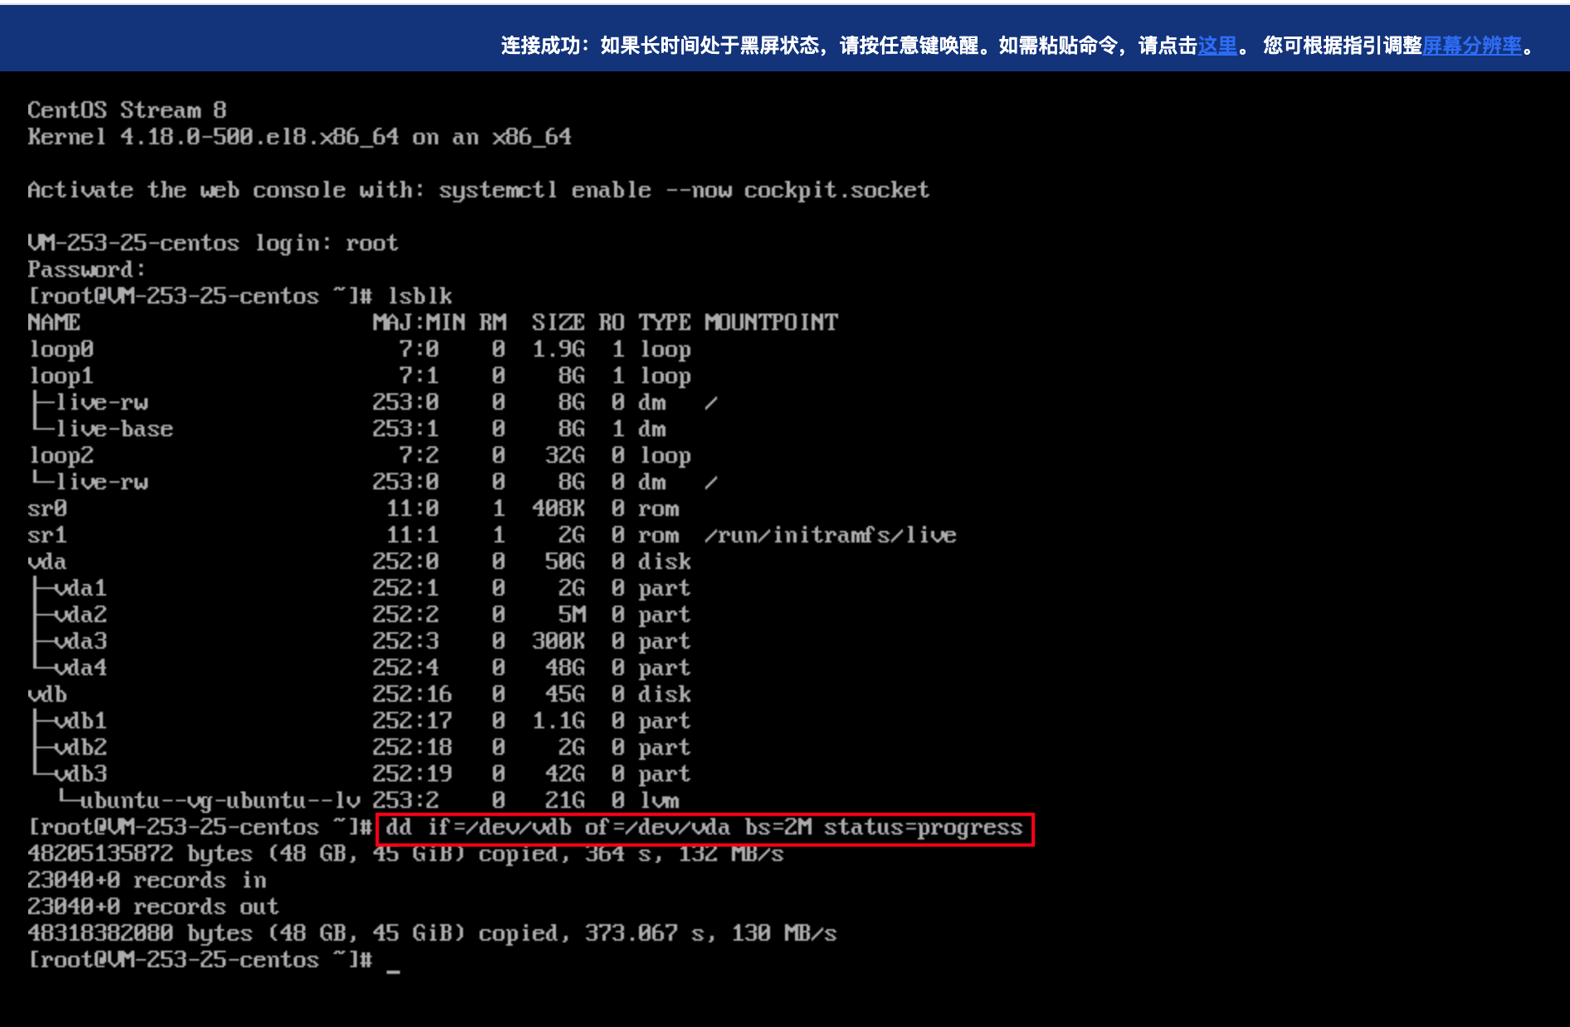Click the sr1 rom device row
The width and height of the screenshot is (1570, 1027).
coord(47,535)
